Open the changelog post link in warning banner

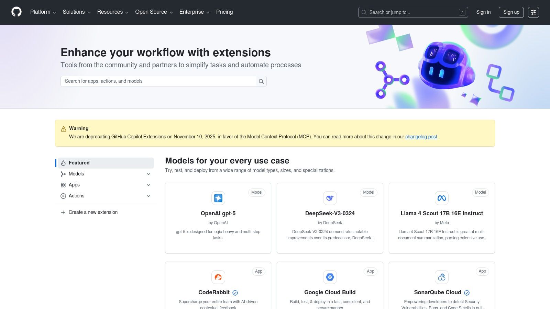(421, 137)
